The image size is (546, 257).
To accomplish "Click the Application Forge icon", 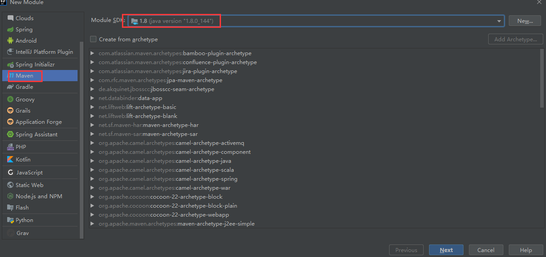I will [x=11, y=122].
